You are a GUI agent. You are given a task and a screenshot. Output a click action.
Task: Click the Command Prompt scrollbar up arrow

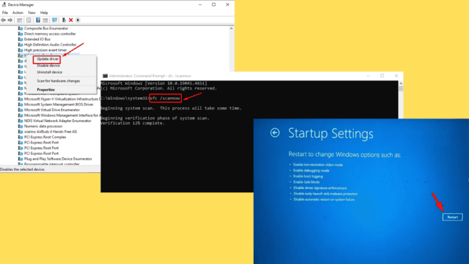click(x=401, y=83)
